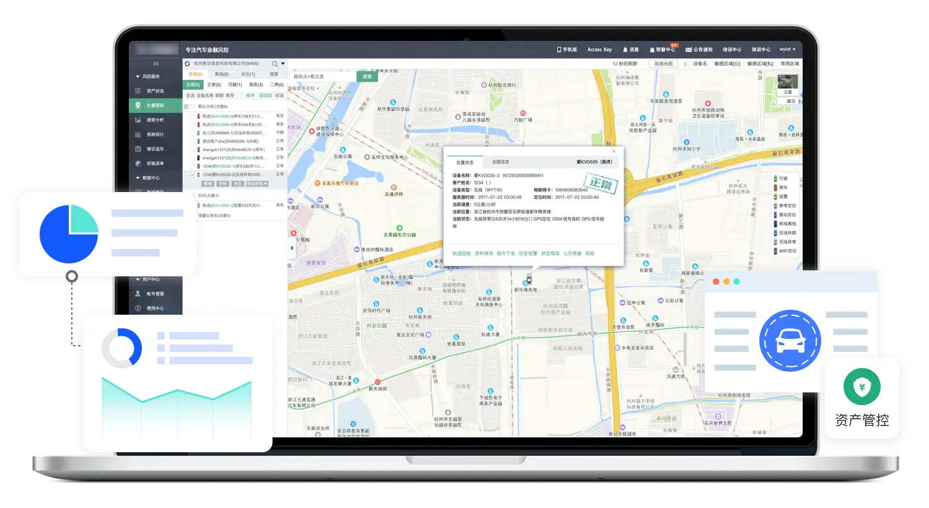
Task: Click 百喜乐餐厅 orange map marker
Action: [x=317, y=183]
